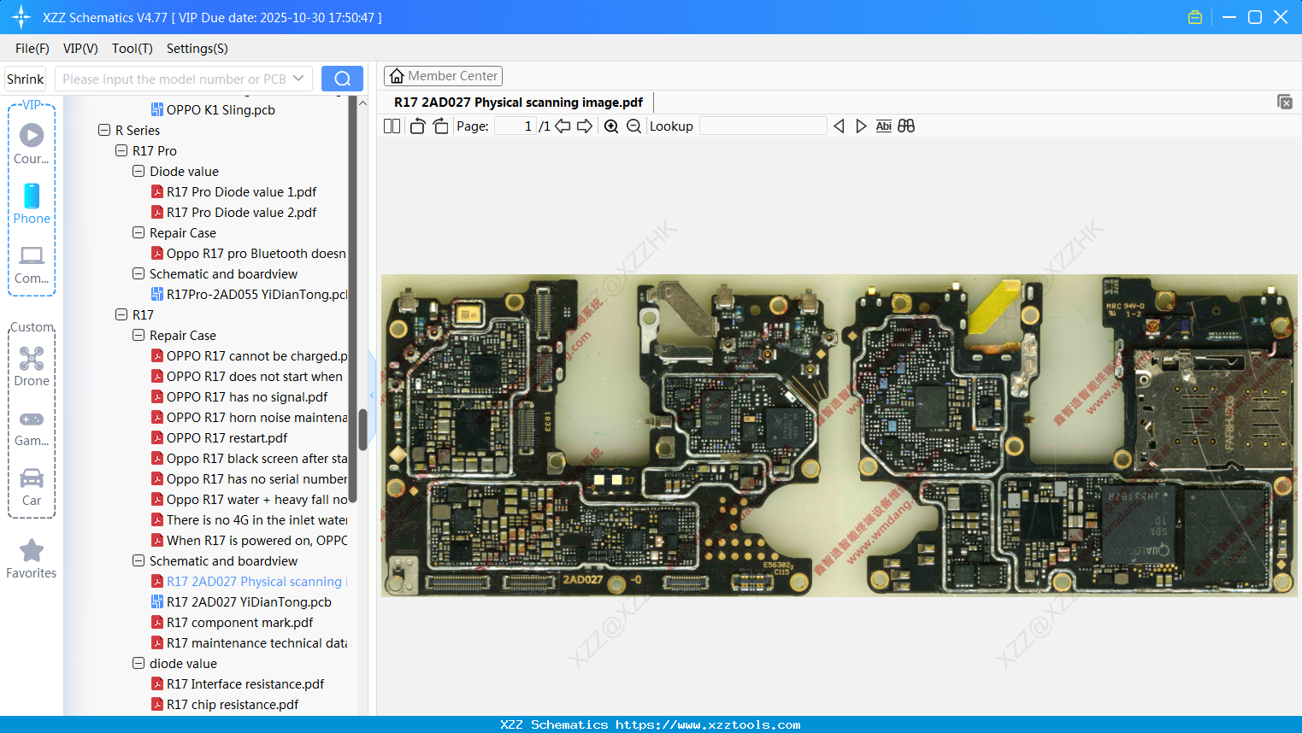
Task: Rotate page counterclockwise
Action: coord(417,126)
